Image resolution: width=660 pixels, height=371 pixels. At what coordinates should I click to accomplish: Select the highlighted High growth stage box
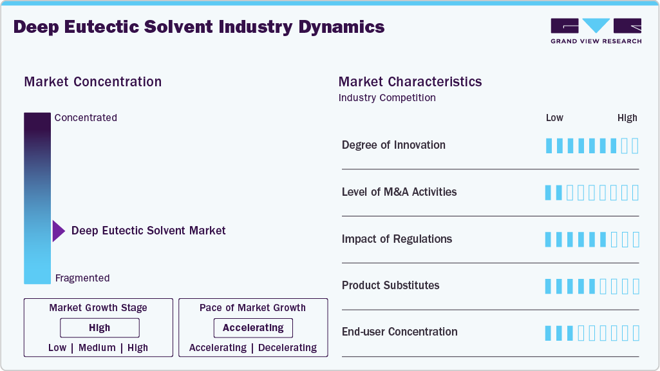[x=100, y=328]
